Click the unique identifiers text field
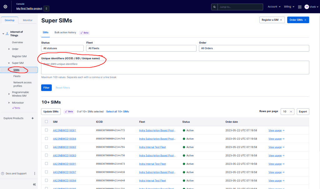Image resolution: width=320 pixels, height=189 pixels. [x=175, y=67]
